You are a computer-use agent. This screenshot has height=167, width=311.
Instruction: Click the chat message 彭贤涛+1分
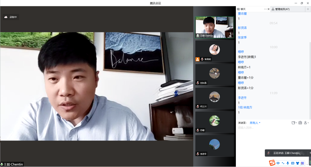pos(246,88)
